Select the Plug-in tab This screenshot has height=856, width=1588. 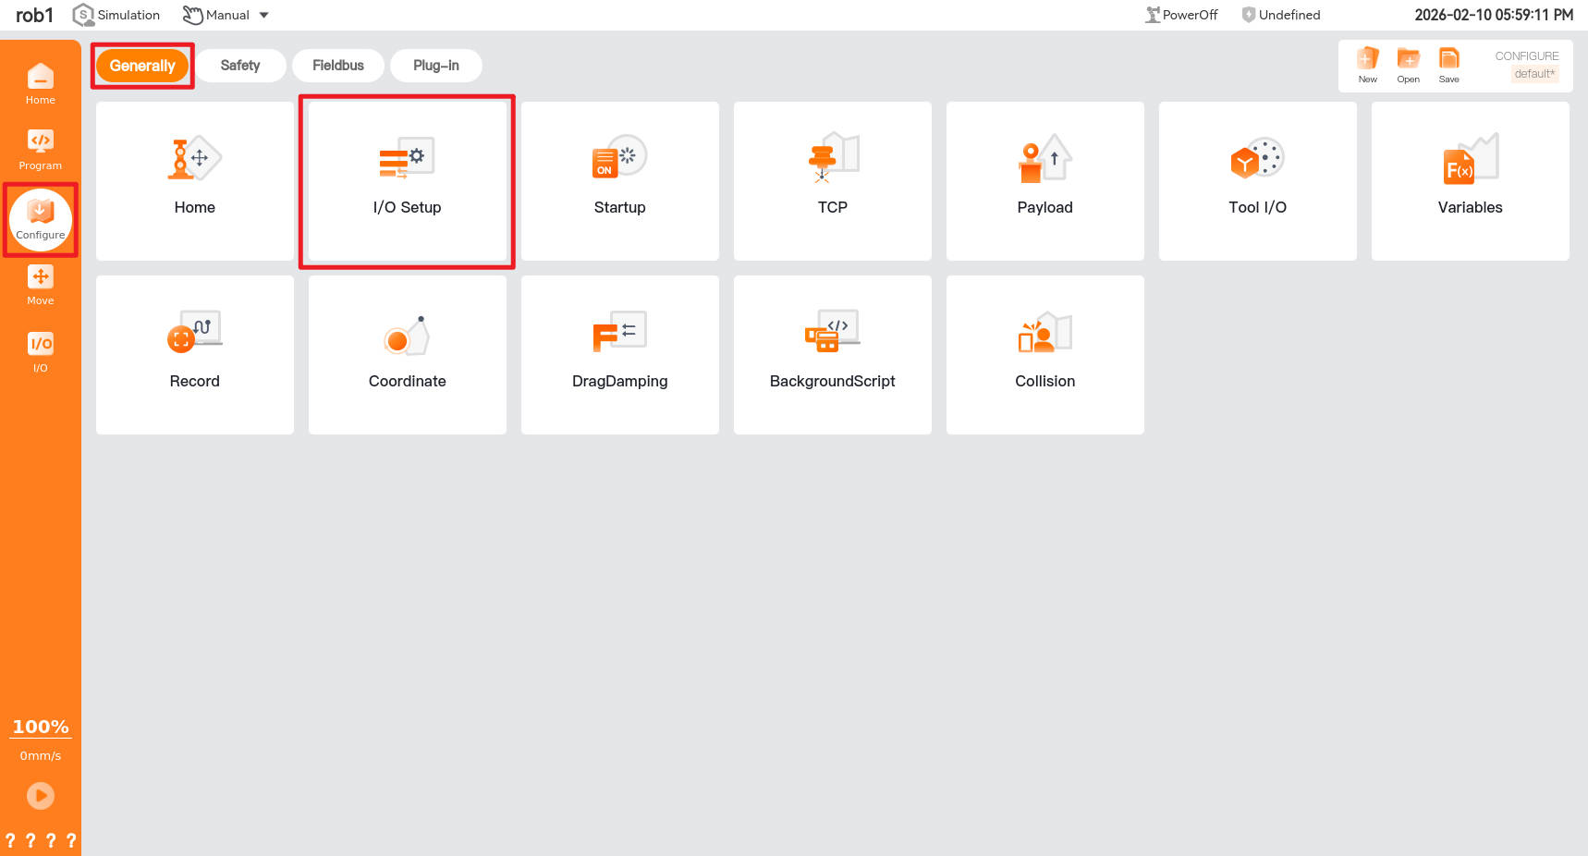pyautogui.click(x=435, y=66)
